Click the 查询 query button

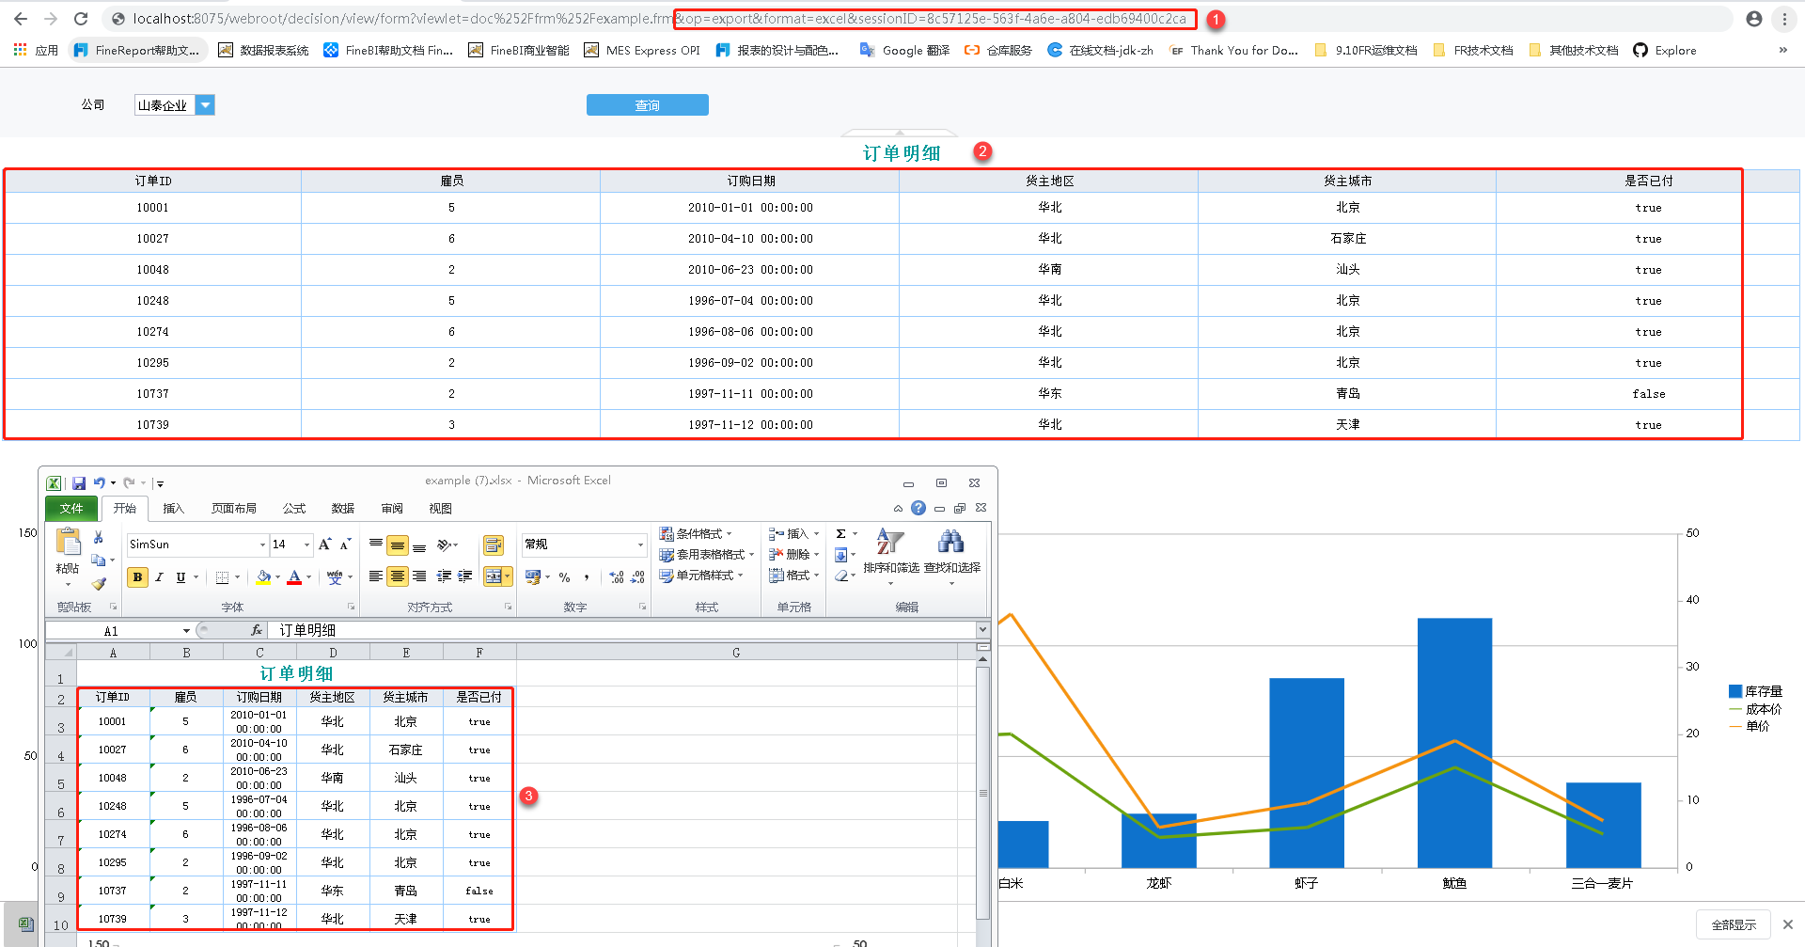click(x=648, y=105)
